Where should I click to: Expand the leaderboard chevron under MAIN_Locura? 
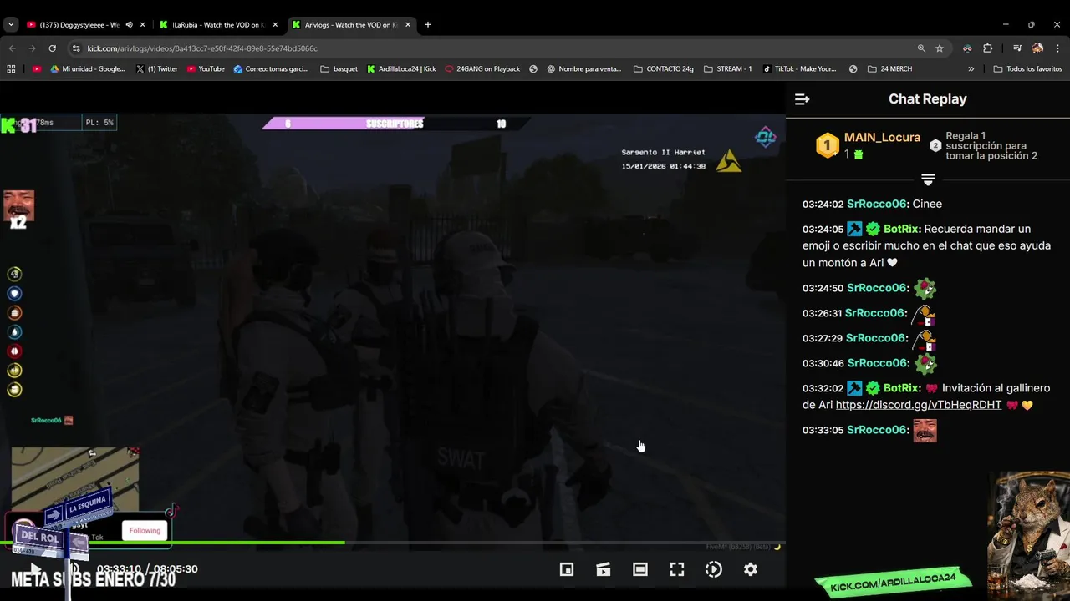[x=928, y=179]
